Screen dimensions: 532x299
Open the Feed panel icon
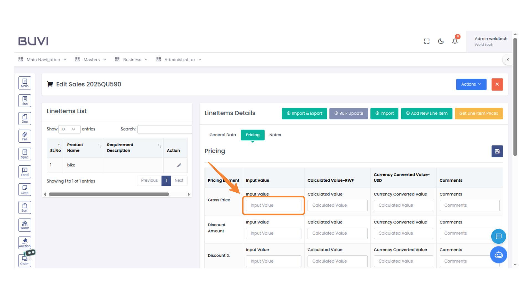point(25,171)
